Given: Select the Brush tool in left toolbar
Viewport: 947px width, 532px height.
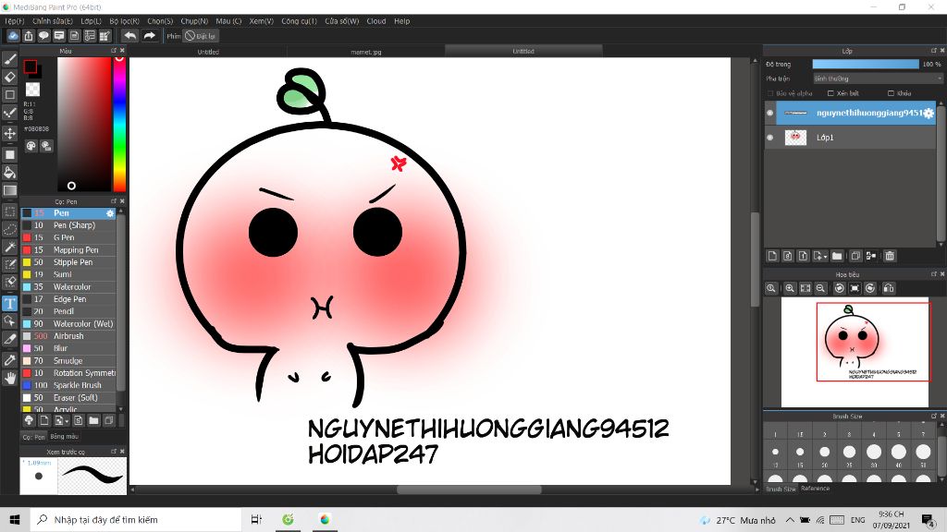Looking at the screenshot, I should click(10, 59).
